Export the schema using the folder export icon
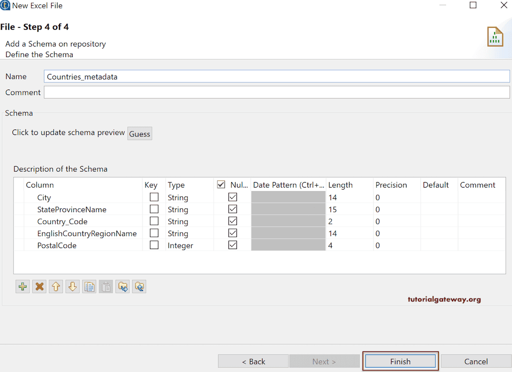The height and width of the screenshot is (372, 512). (122, 286)
